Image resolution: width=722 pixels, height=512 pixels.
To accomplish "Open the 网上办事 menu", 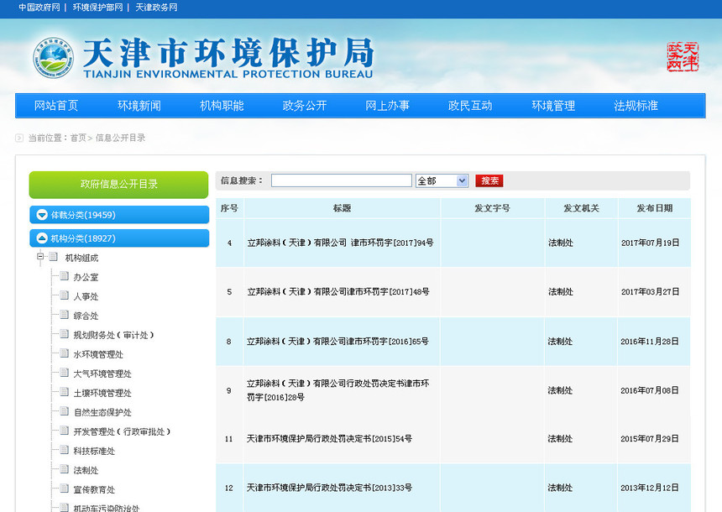I will pyautogui.click(x=388, y=106).
